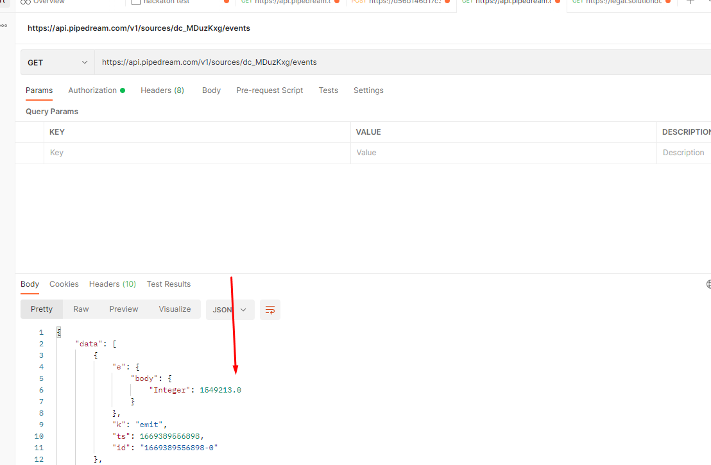Open the GET method dropdown
Screen dimensions: 711x465
(58, 63)
